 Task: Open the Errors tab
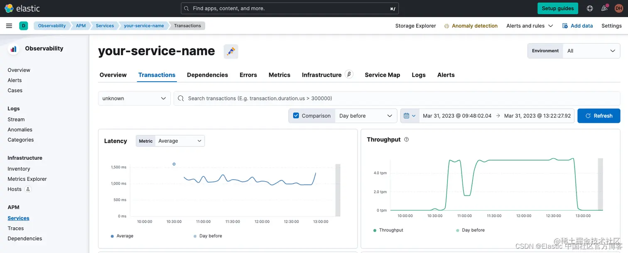pos(248,75)
